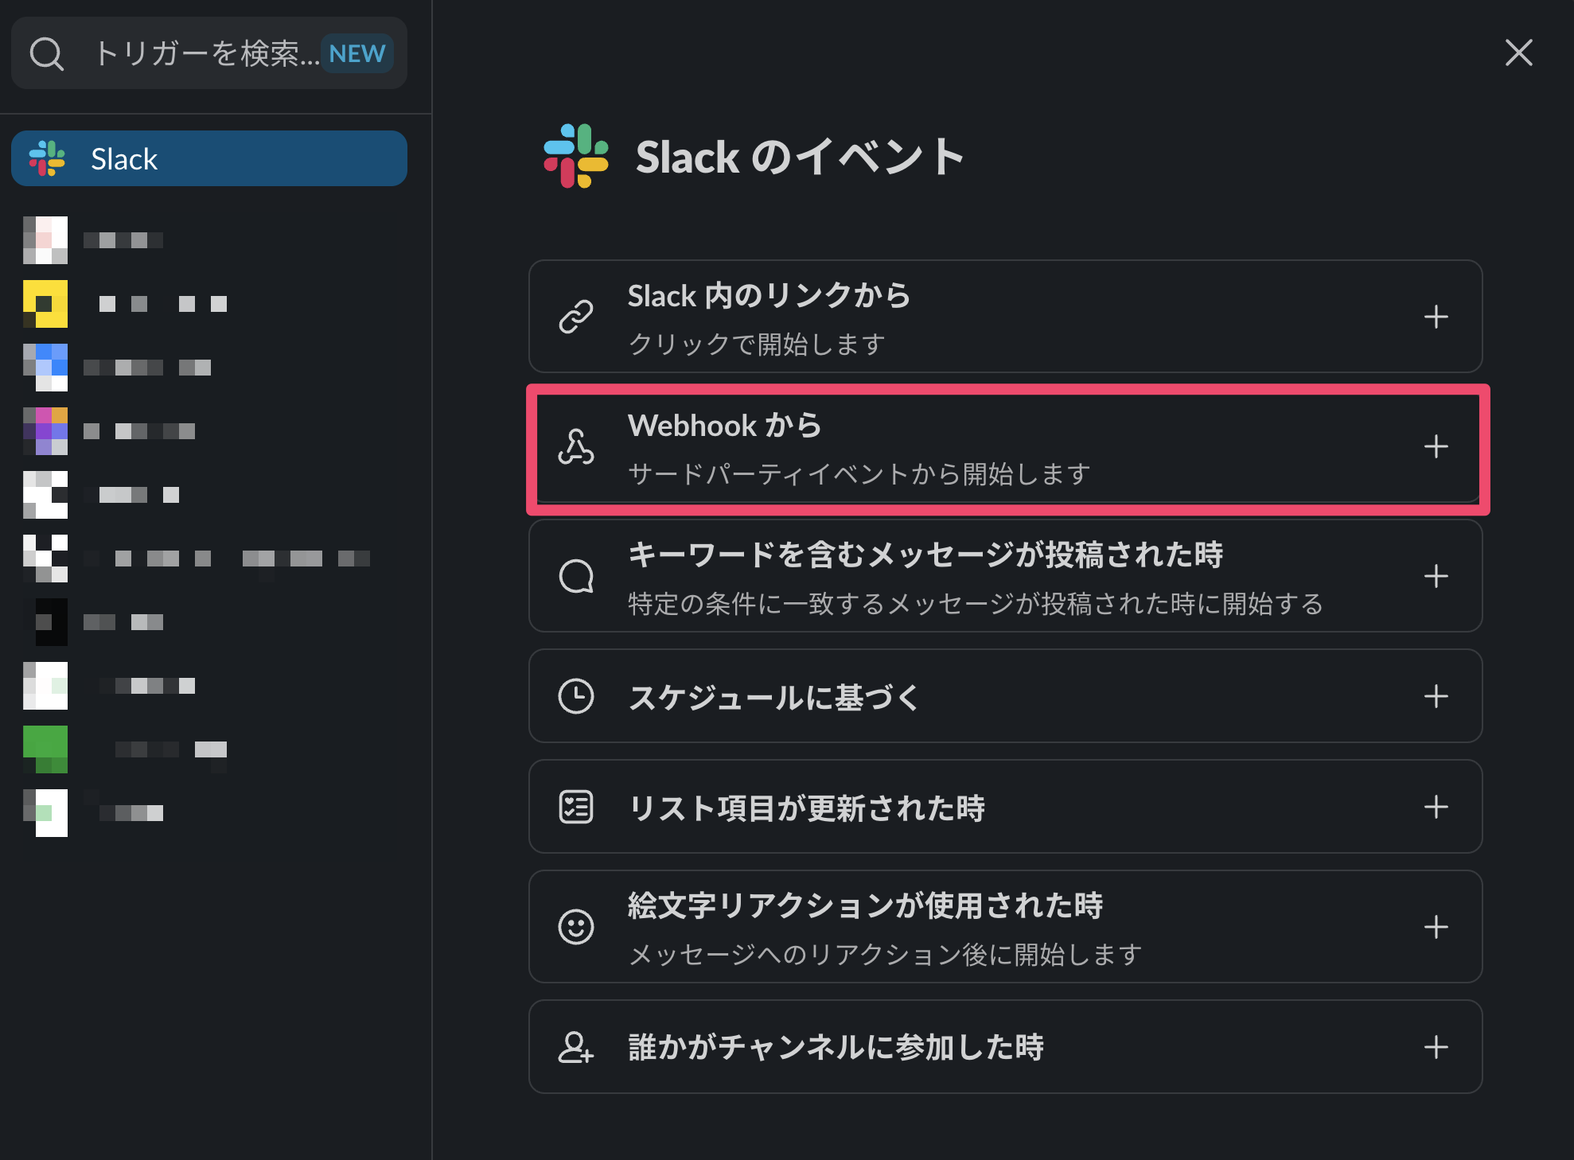Screen dimensions: 1574x1160
Task: Select Slack in the left sidebar
Action: click(209, 159)
